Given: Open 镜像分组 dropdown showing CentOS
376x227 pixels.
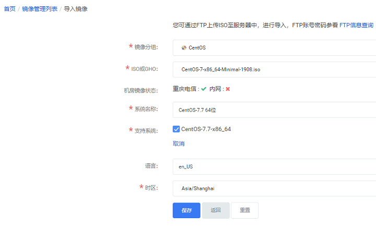Looking at the screenshot, I should 274,47.
